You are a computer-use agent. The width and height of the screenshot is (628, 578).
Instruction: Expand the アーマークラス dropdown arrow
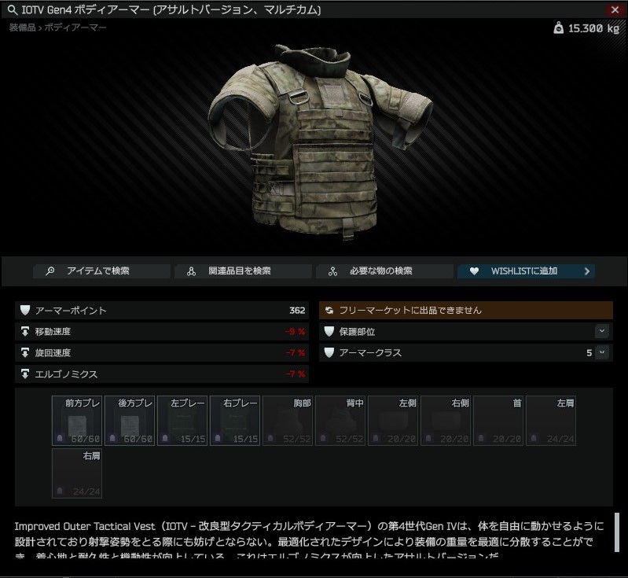click(602, 353)
